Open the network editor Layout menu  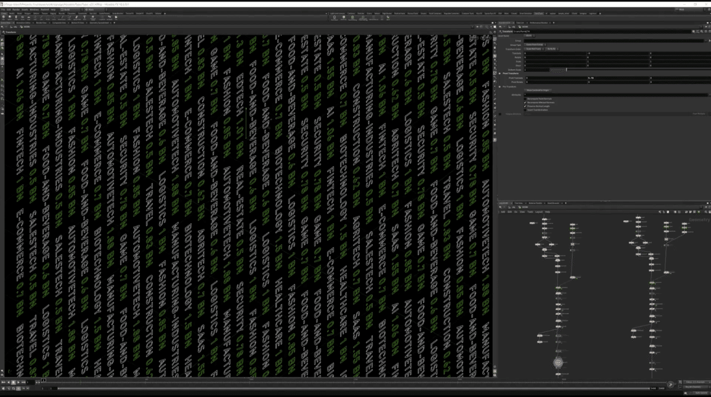539,212
